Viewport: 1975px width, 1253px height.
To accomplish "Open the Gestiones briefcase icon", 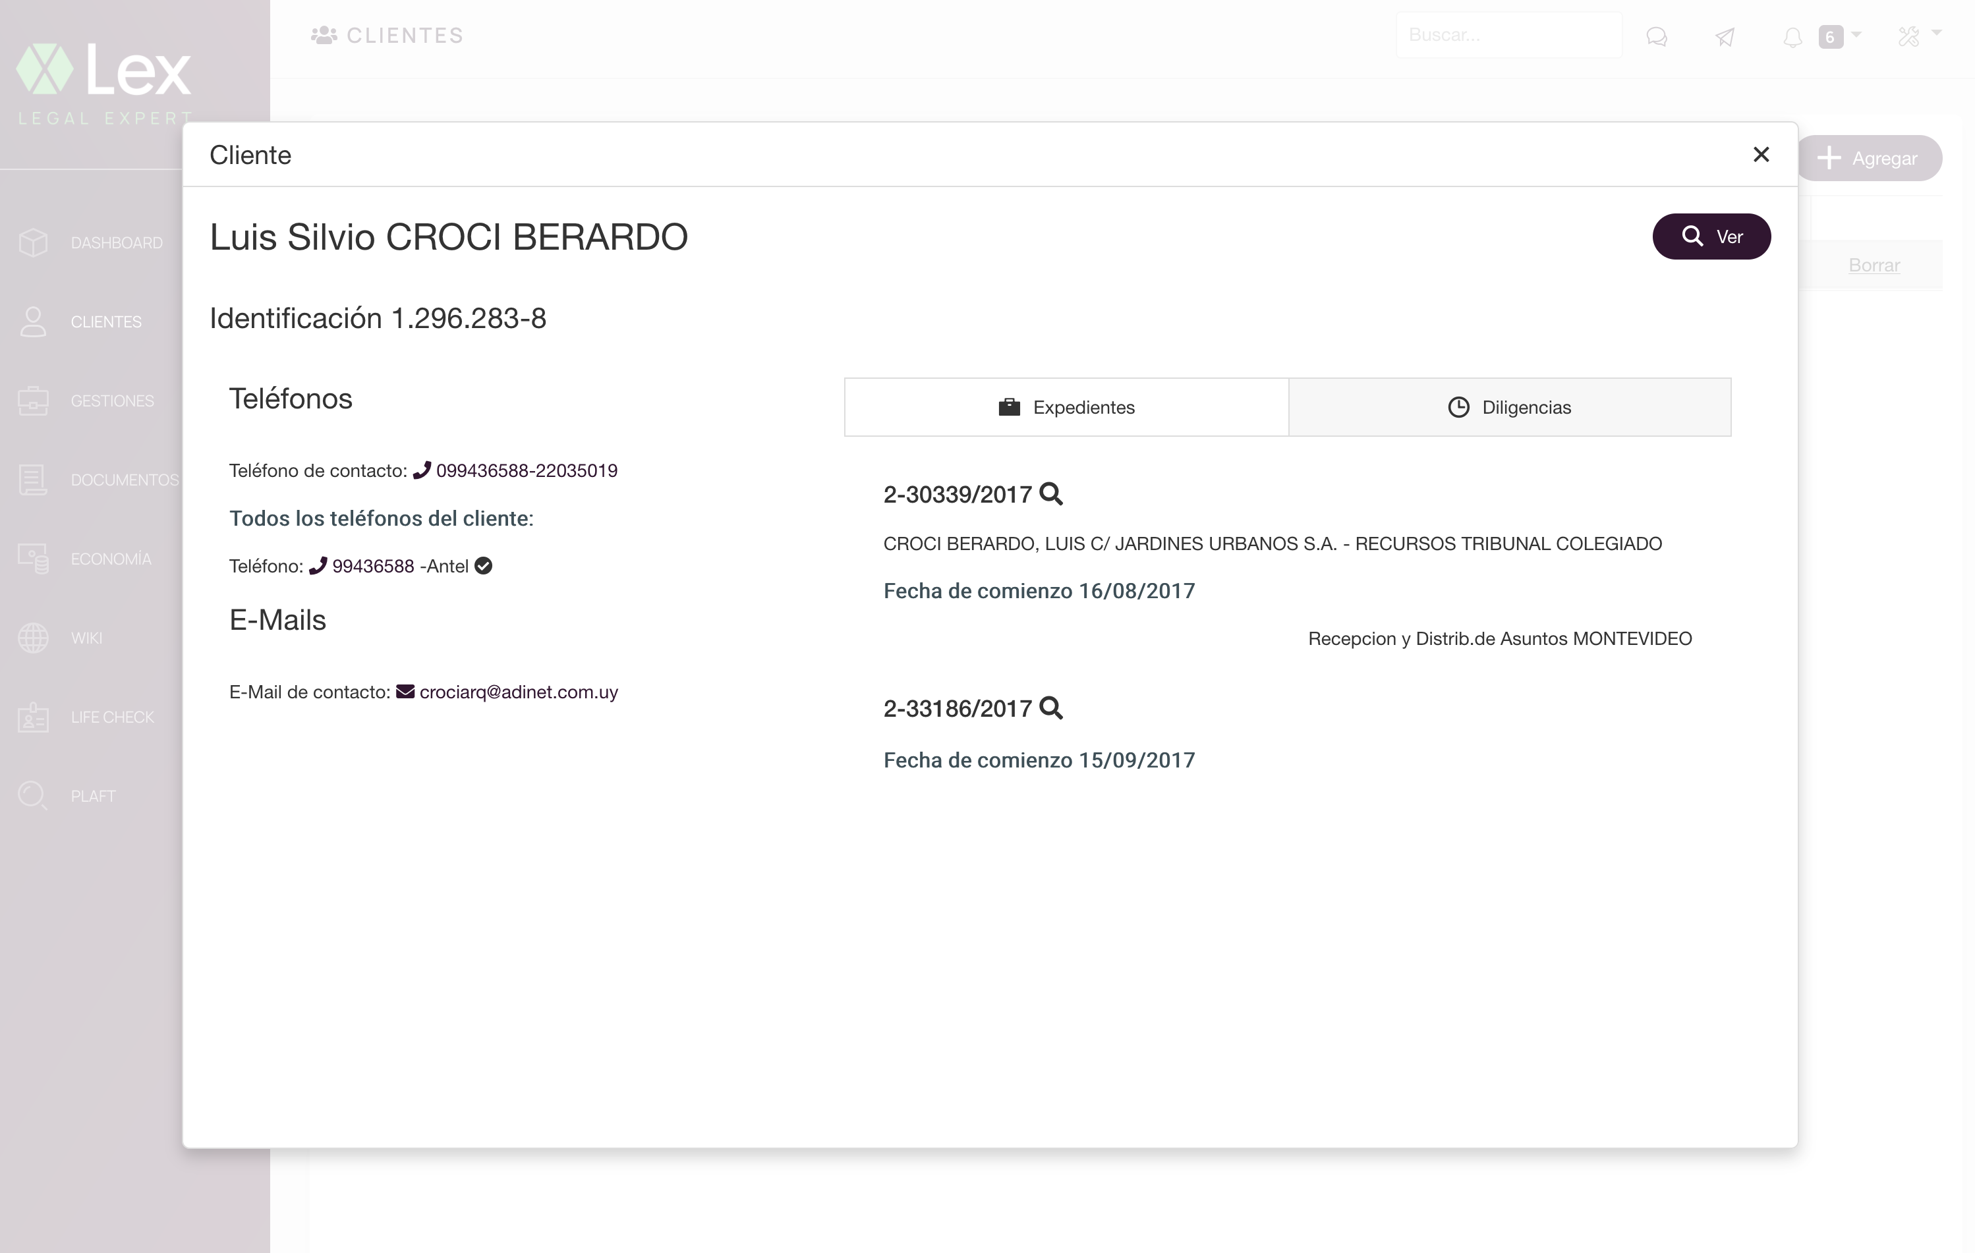I will point(33,401).
